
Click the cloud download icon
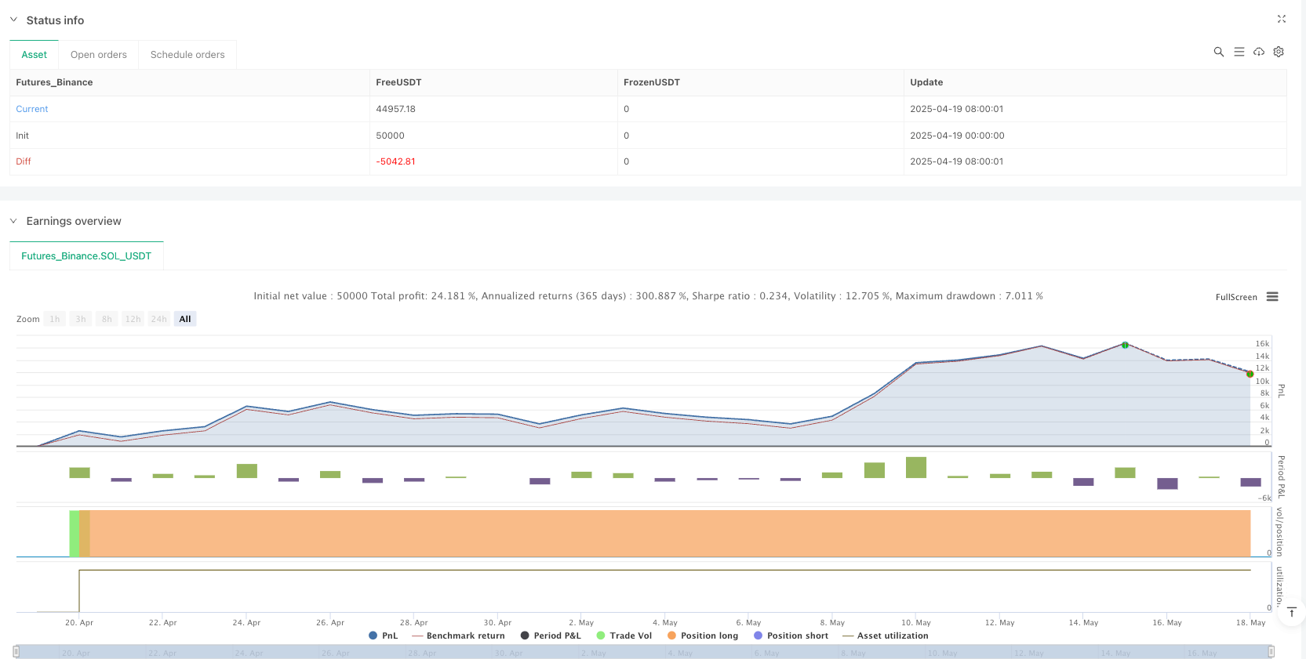1258,52
